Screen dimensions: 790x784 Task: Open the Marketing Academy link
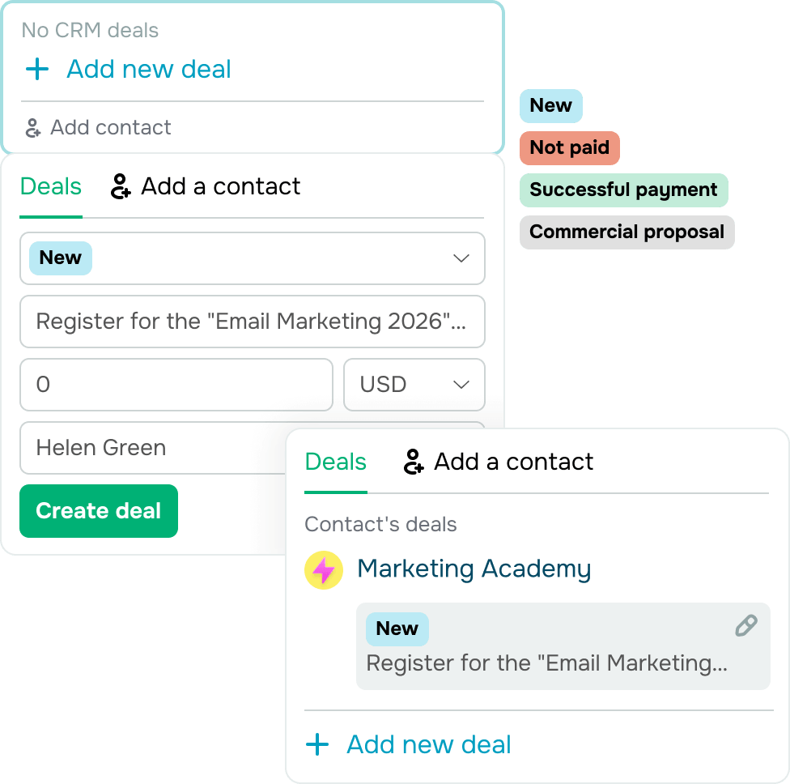point(474,569)
